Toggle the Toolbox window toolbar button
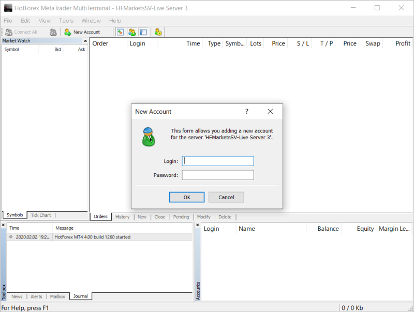 click(x=143, y=32)
